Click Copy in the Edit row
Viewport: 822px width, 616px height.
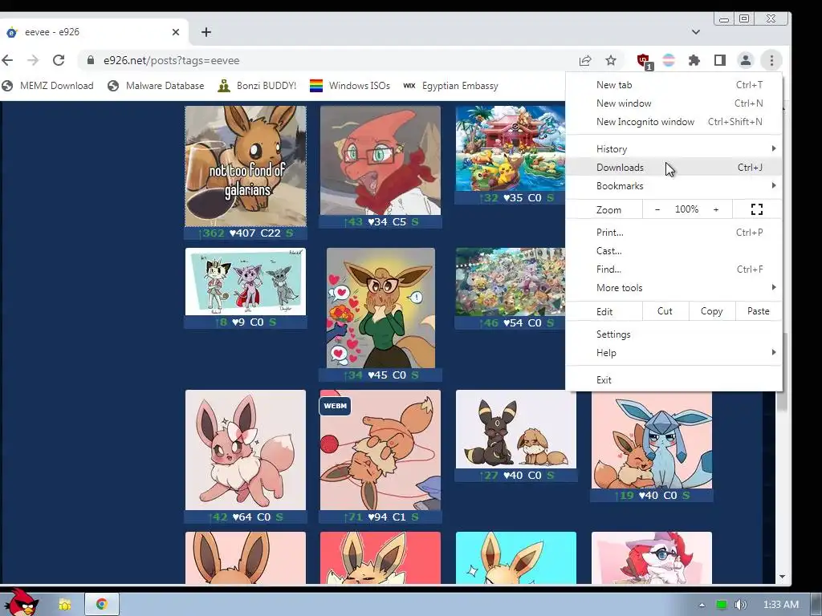[x=711, y=311]
